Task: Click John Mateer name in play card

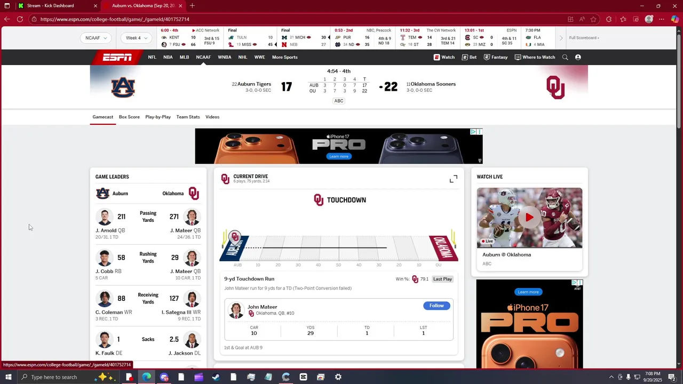Action: coord(262,307)
